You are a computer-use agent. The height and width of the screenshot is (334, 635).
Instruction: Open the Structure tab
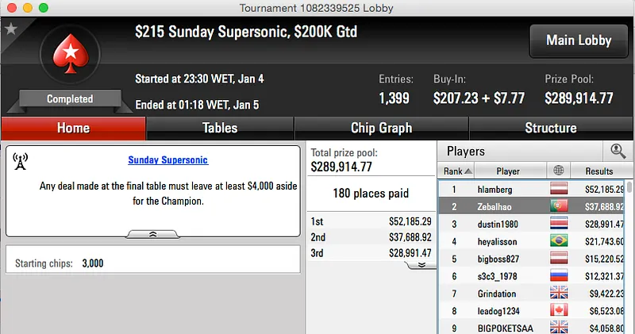tap(550, 128)
